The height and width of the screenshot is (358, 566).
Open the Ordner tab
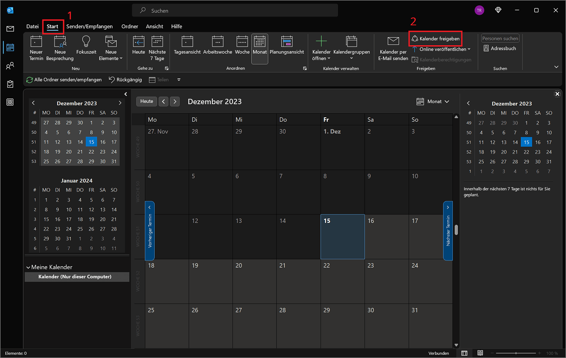coord(130,26)
